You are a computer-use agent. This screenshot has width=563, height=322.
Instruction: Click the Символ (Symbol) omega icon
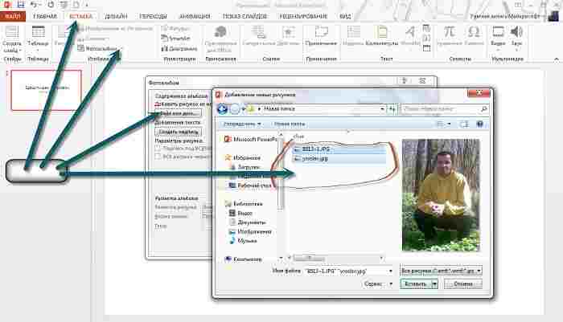[474, 31]
